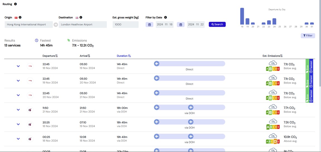Image resolution: width=321 pixels, height=152 pixels.
Task: Click the '19h 43m' duration value
Action: (x=122, y=137)
